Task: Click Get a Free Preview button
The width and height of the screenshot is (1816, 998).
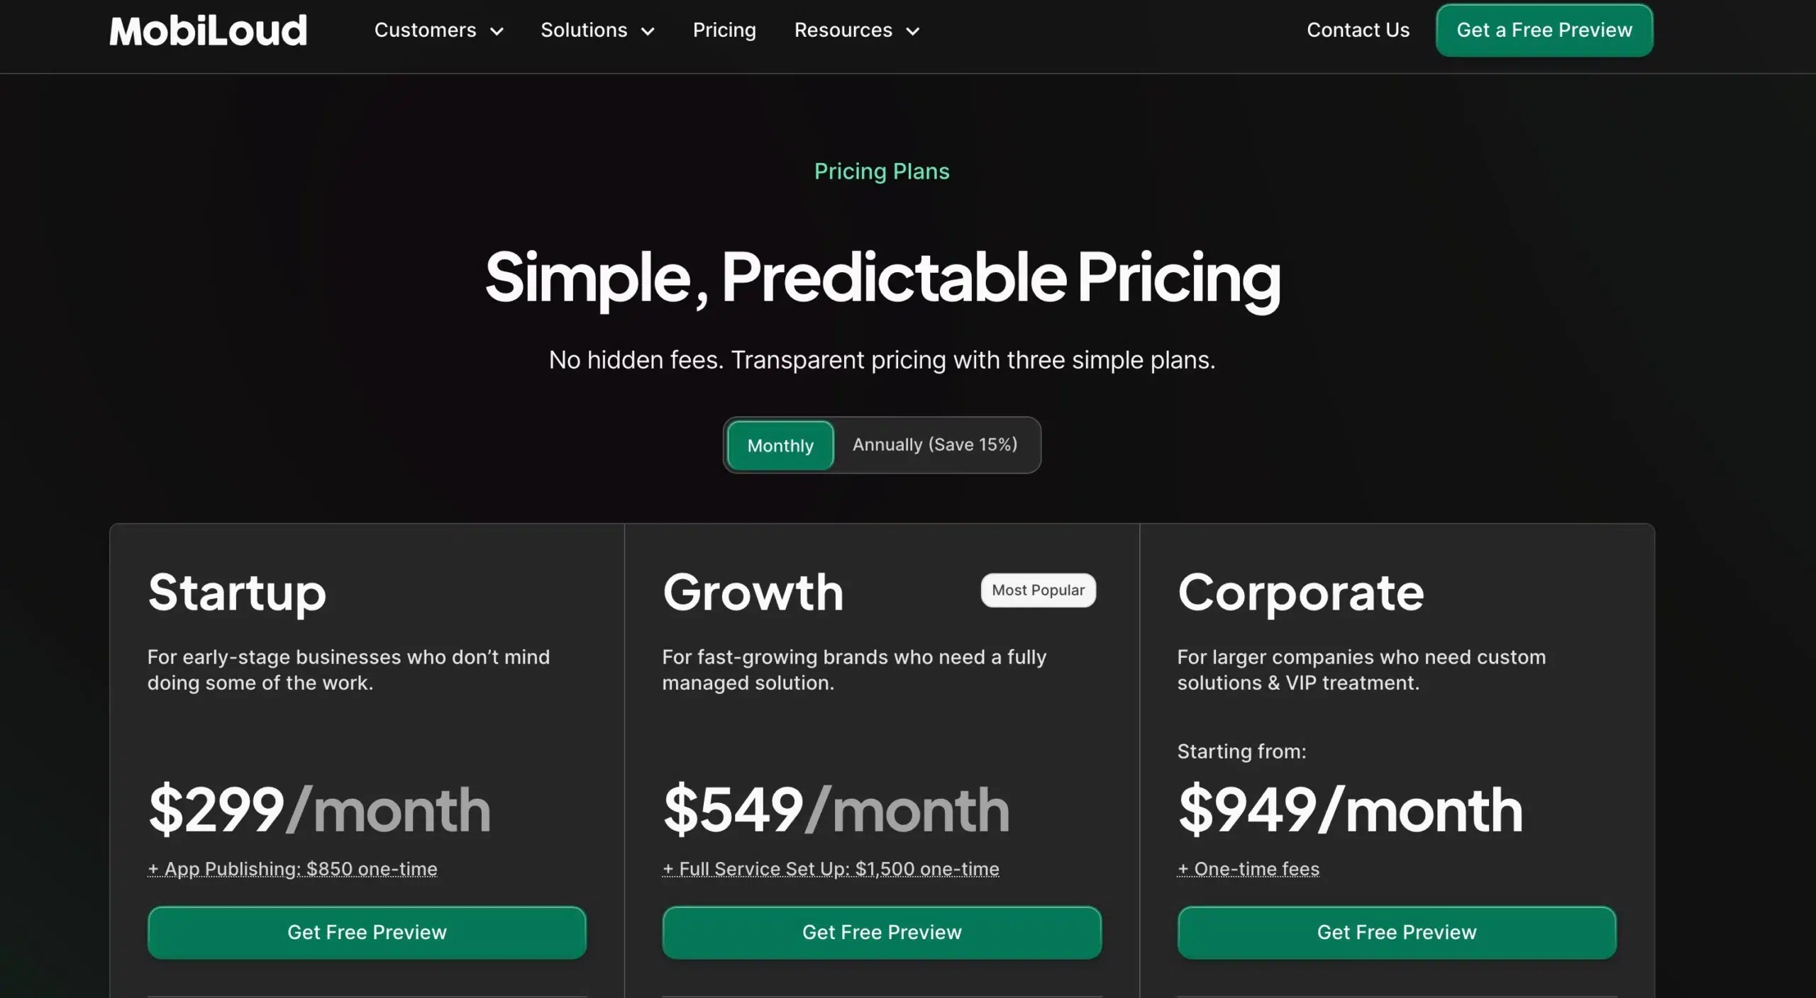Action: point(1544,30)
